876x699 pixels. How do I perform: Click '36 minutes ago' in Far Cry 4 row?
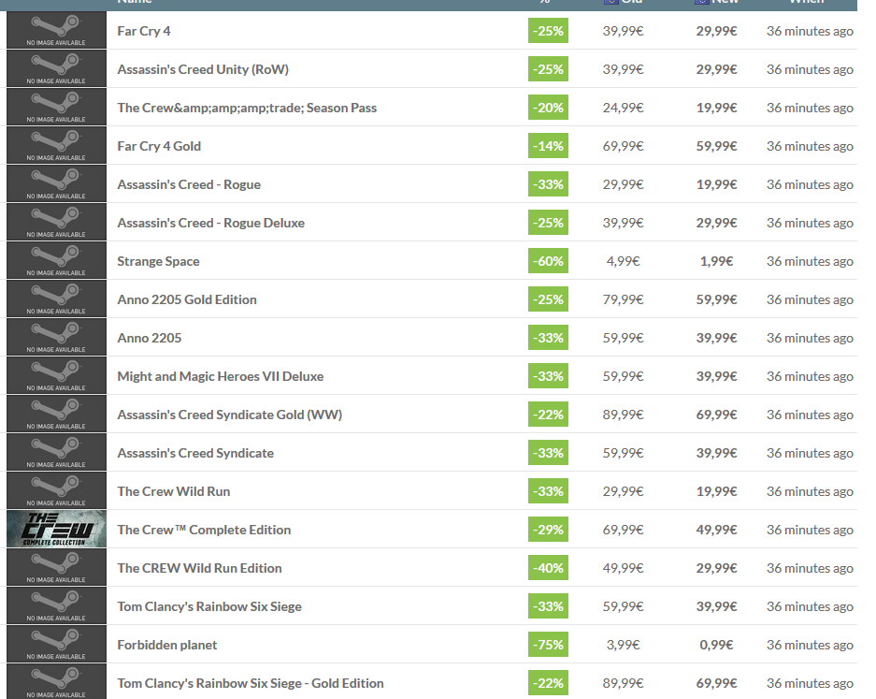pyautogui.click(x=810, y=31)
